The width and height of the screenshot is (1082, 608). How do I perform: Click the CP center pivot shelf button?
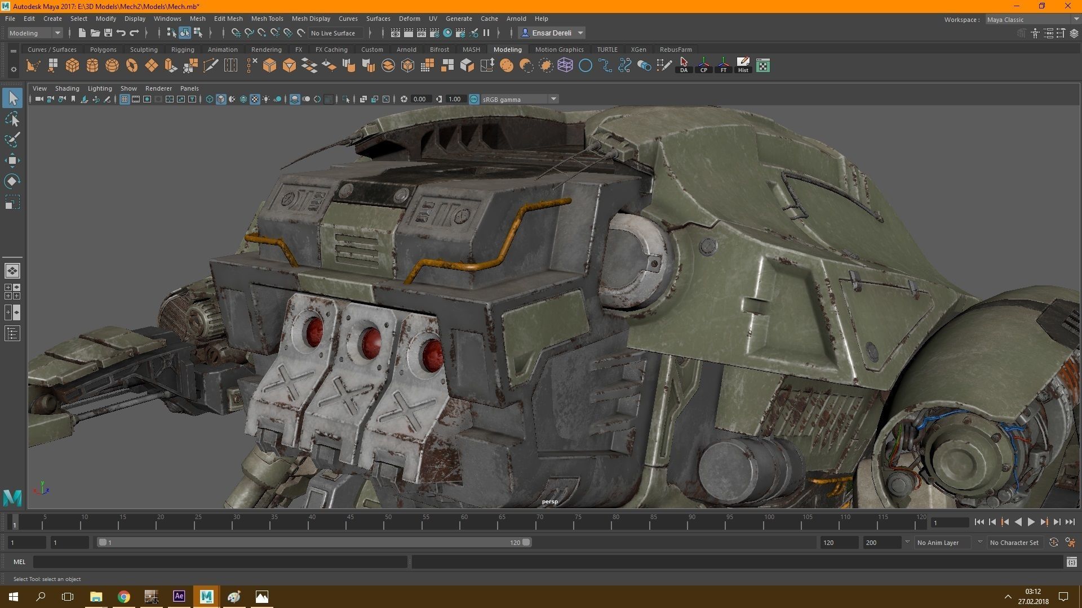pos(704,66)
